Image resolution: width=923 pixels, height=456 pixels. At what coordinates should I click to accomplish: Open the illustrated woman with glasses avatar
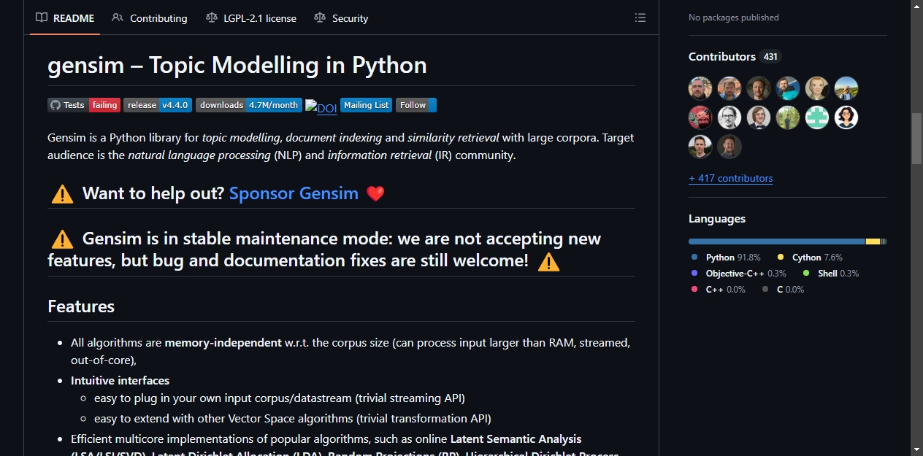(846, 117)
